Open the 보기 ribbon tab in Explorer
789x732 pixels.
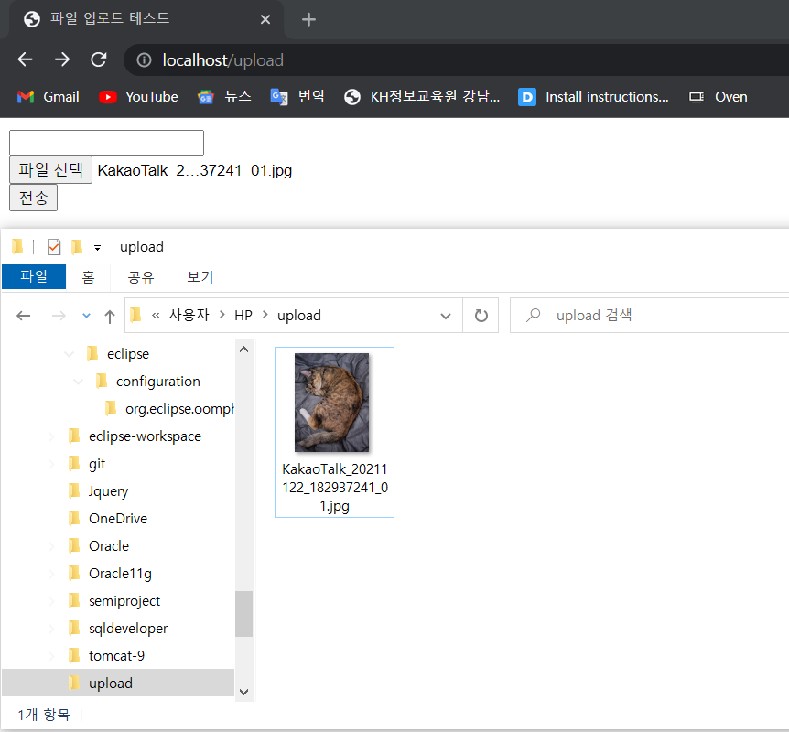point(200,277)
